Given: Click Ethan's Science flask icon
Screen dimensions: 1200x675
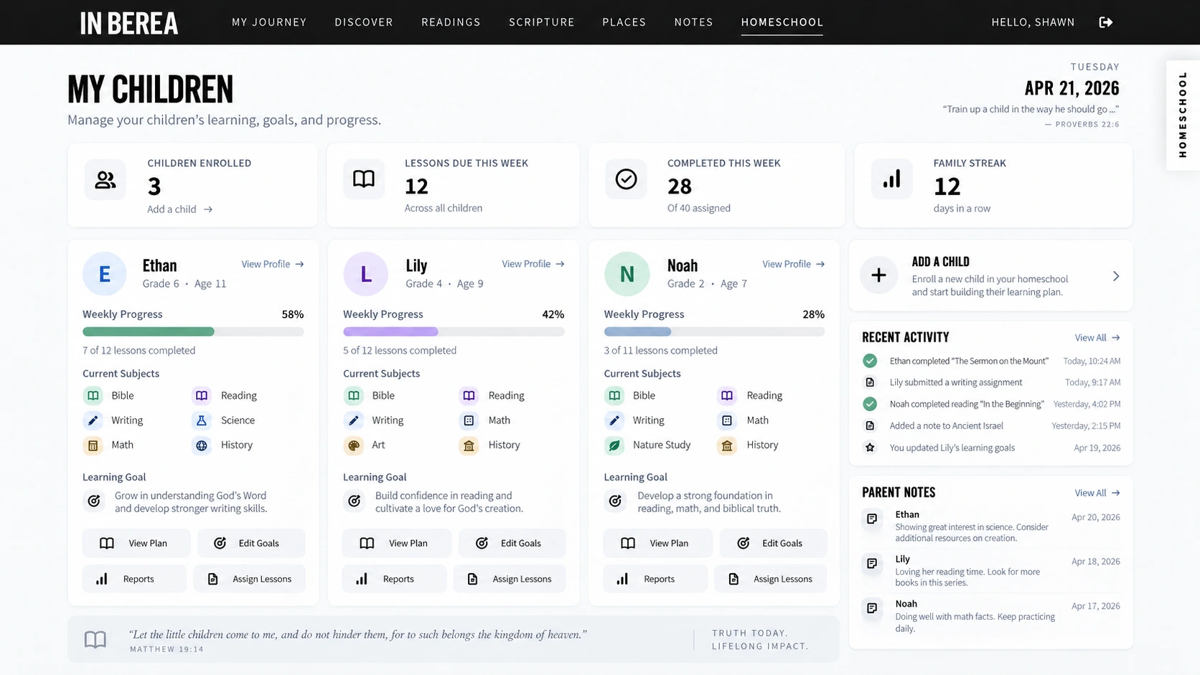Looking at the screenshot, I should tap(202, 420).
